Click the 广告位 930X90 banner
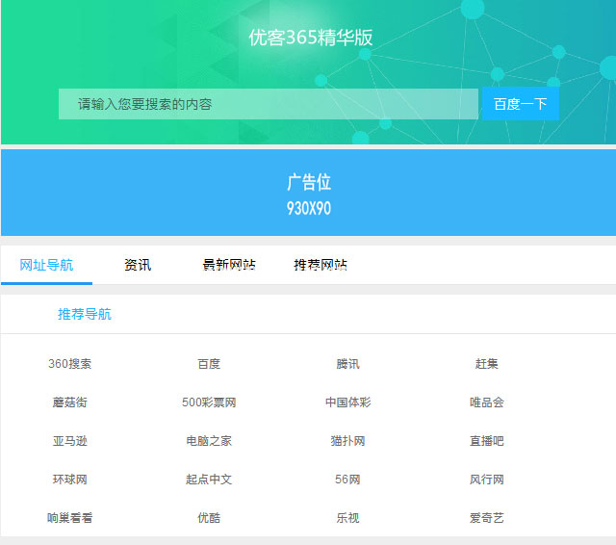616x545 pixels. tap(308, 193)
